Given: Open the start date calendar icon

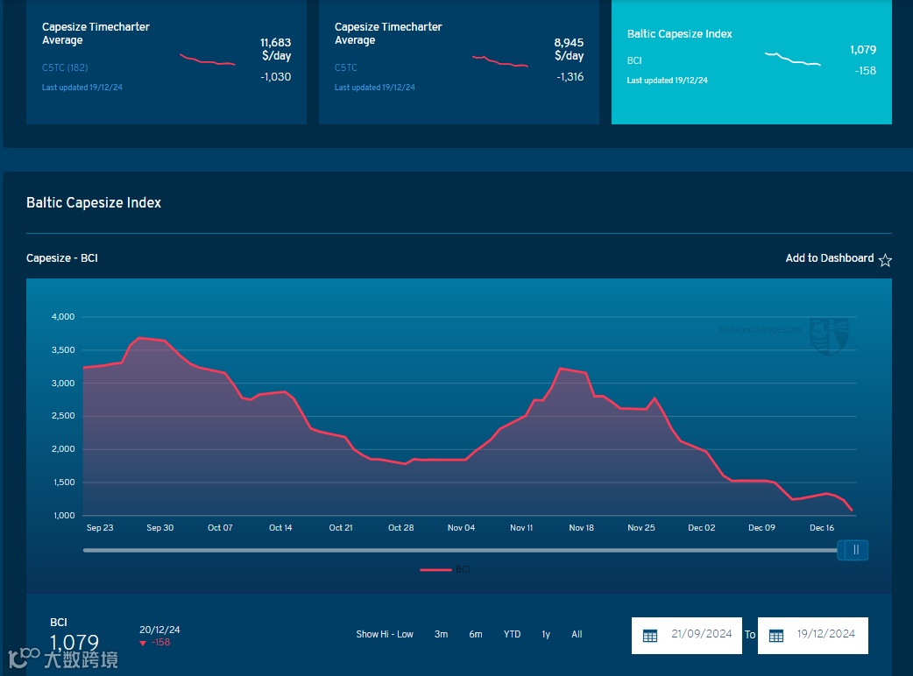Looking at the screenshot, I should (x=650, y=635).
